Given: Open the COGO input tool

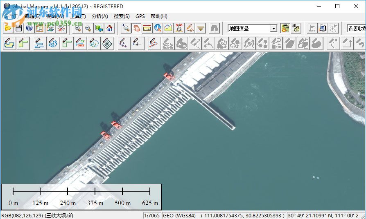Looking at the screenshot, I should pos(80,43).
